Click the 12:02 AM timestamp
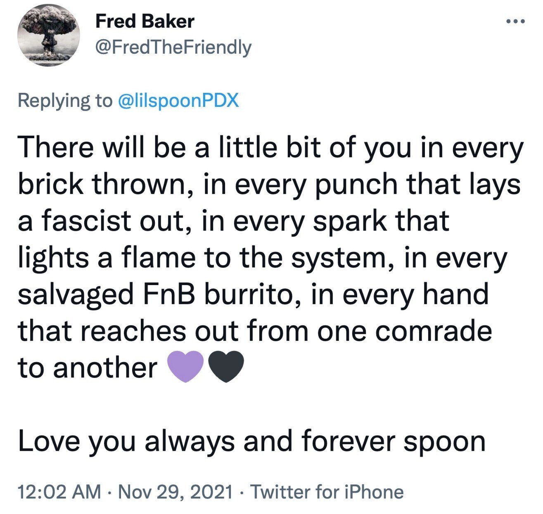This screenshot has width=543, height=514. point(59,492)
